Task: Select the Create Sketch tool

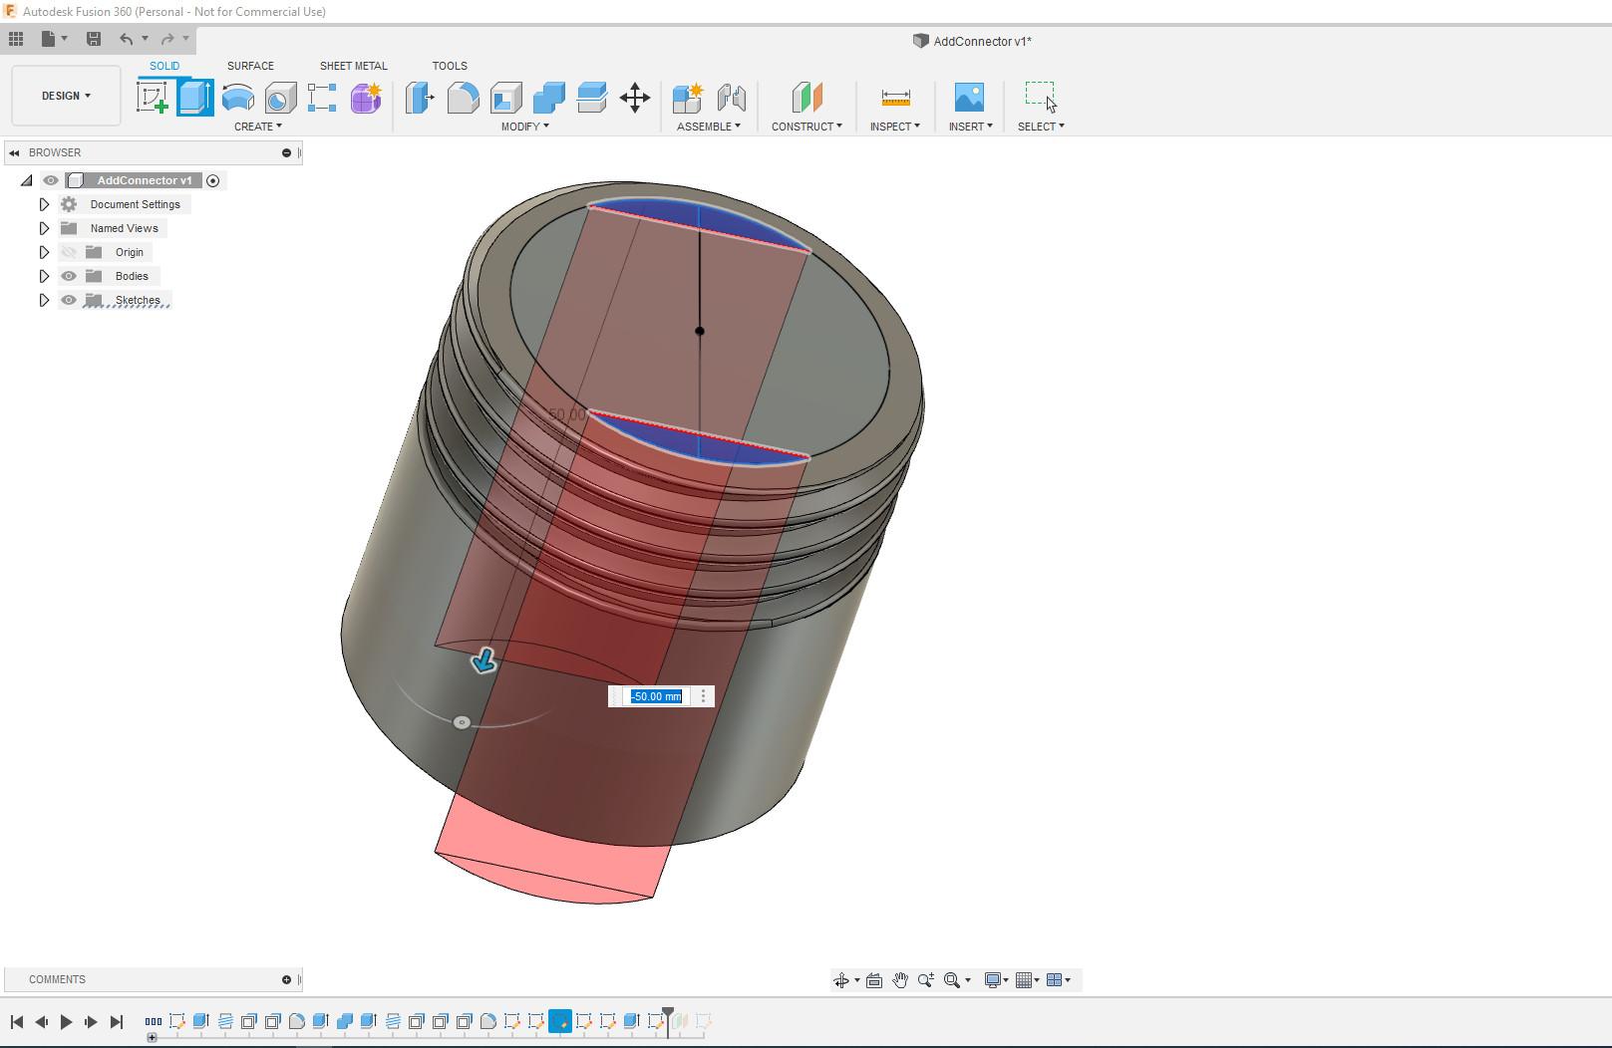Action: pyautogui.click(x=152, y=98)
